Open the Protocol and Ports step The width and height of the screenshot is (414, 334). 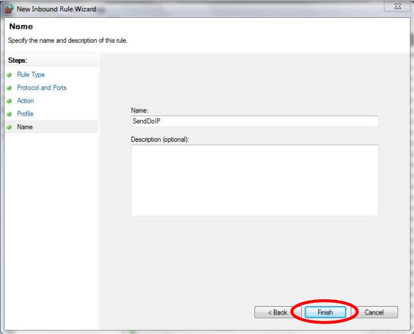(42, 88)
